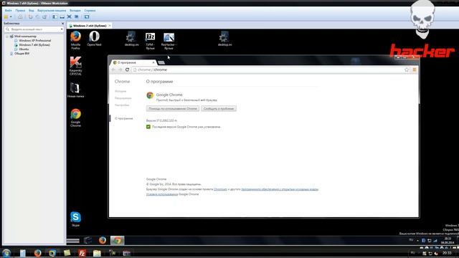
Task: Open the Файл menu in VMware
Action: click(8, 11)
